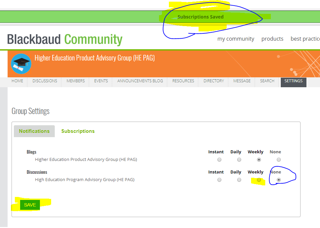Switch to the Notifications tab
The height and width of the screenshot is (228, 320).
click(x=34, y=131)
